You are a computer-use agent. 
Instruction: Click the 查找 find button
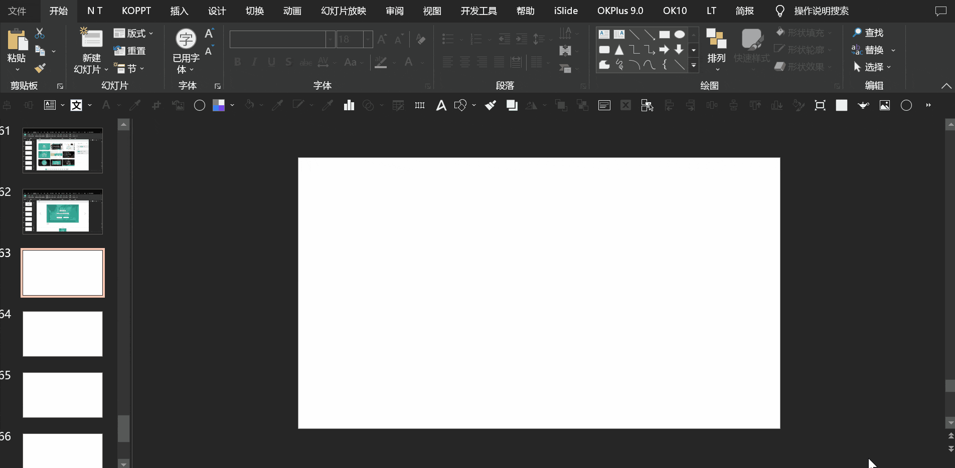[x=868, y=33]
